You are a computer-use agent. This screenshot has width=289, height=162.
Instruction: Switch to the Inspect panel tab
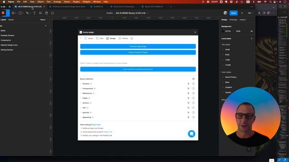(242, 20)
